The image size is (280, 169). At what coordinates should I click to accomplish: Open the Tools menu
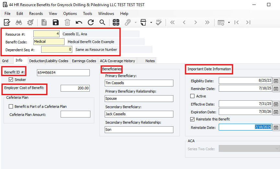87,14
